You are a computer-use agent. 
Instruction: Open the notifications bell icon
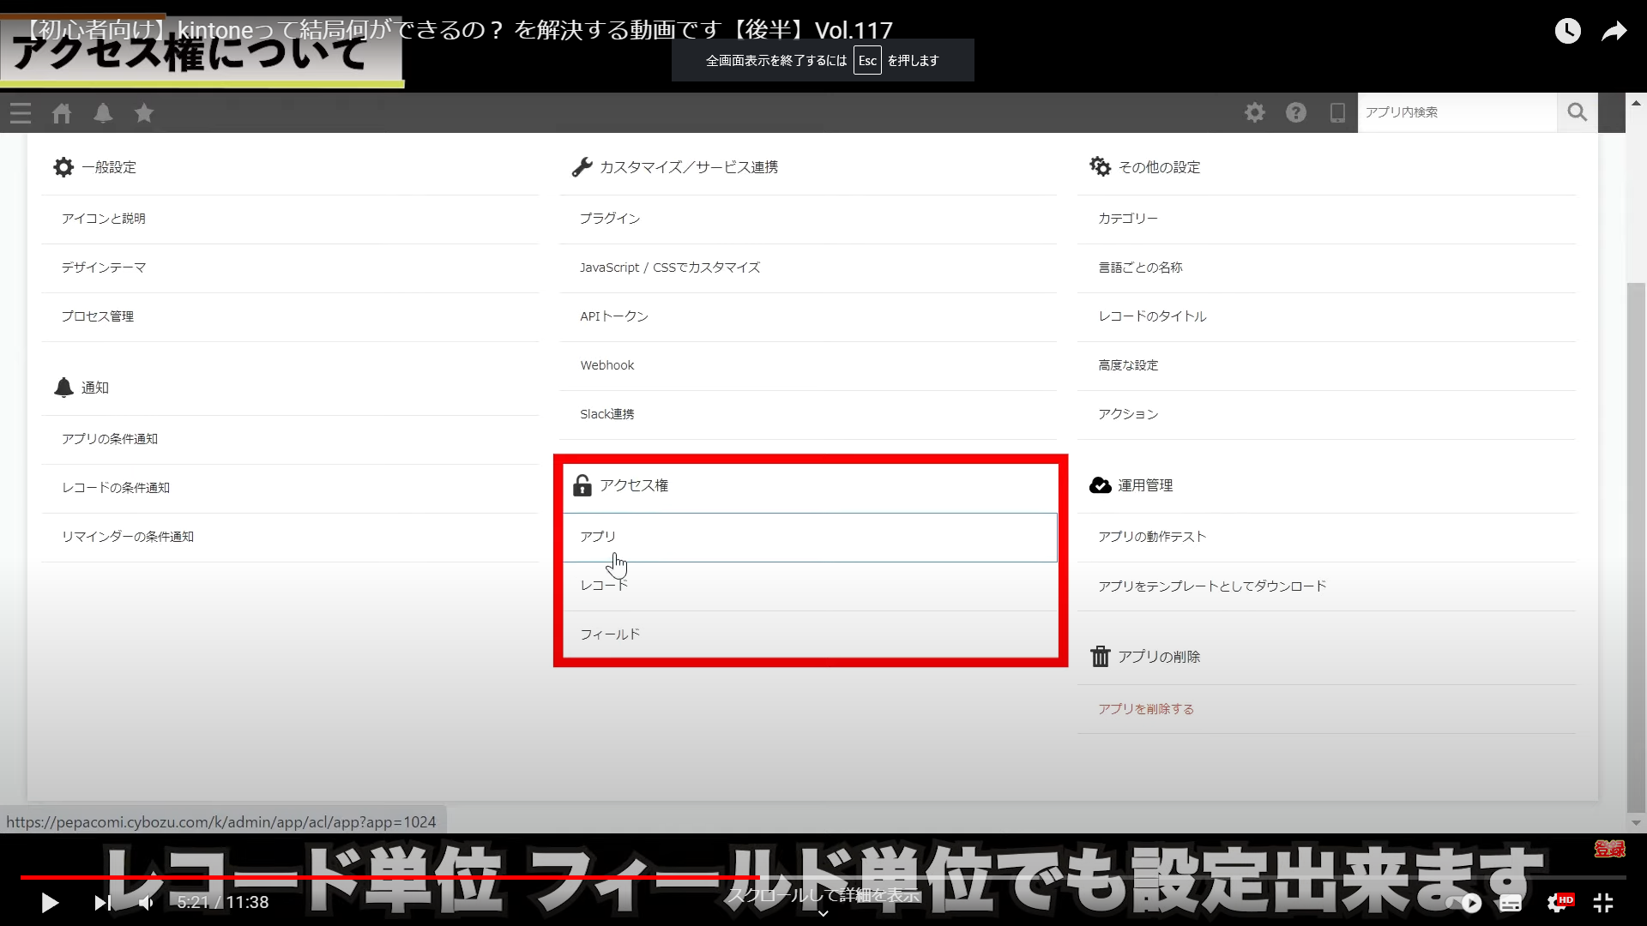point(103,113)
